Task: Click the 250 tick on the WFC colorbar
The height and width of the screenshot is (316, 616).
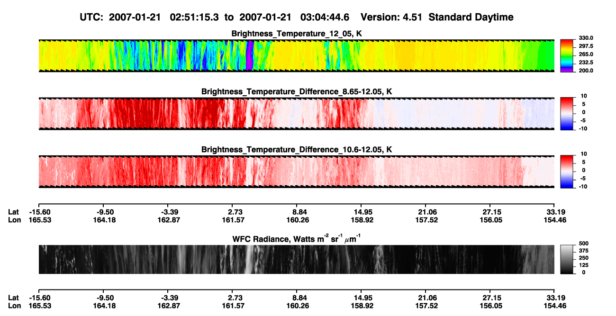Action: [x=583, y=258]
